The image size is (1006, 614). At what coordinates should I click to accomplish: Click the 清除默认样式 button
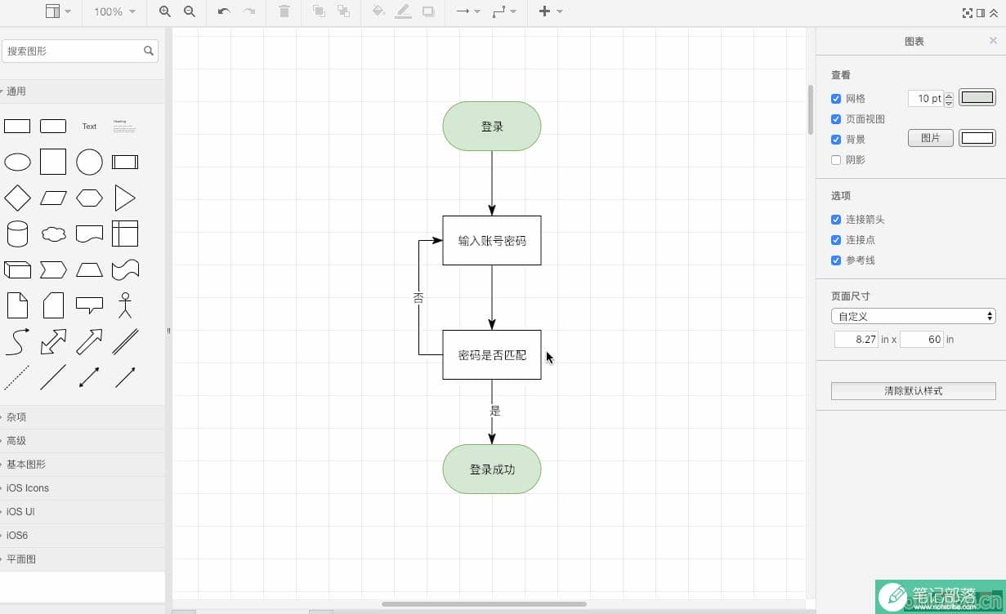(914, 391)
